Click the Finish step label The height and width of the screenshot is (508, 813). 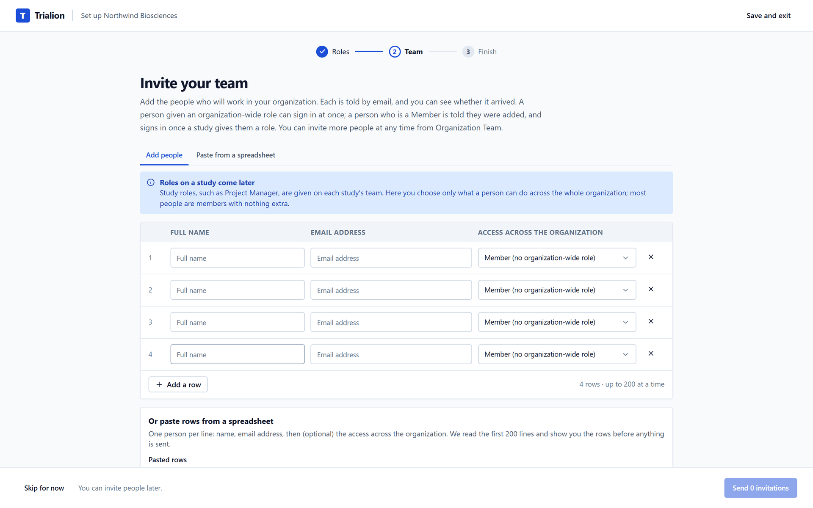click(487, 52)
